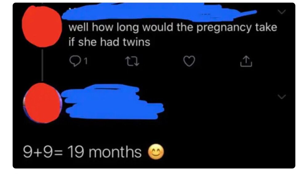Image resolution: width=308 pixels, height=174 pixels.
Task: Select the "well how long would the pregnancy take" line
Action: (x=173, y=27)
